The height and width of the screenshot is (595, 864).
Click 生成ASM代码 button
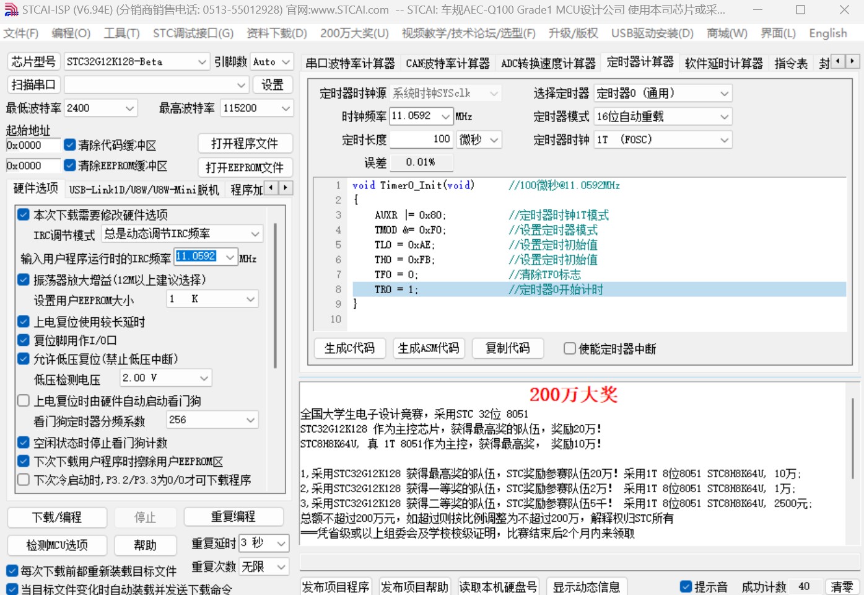429,348
